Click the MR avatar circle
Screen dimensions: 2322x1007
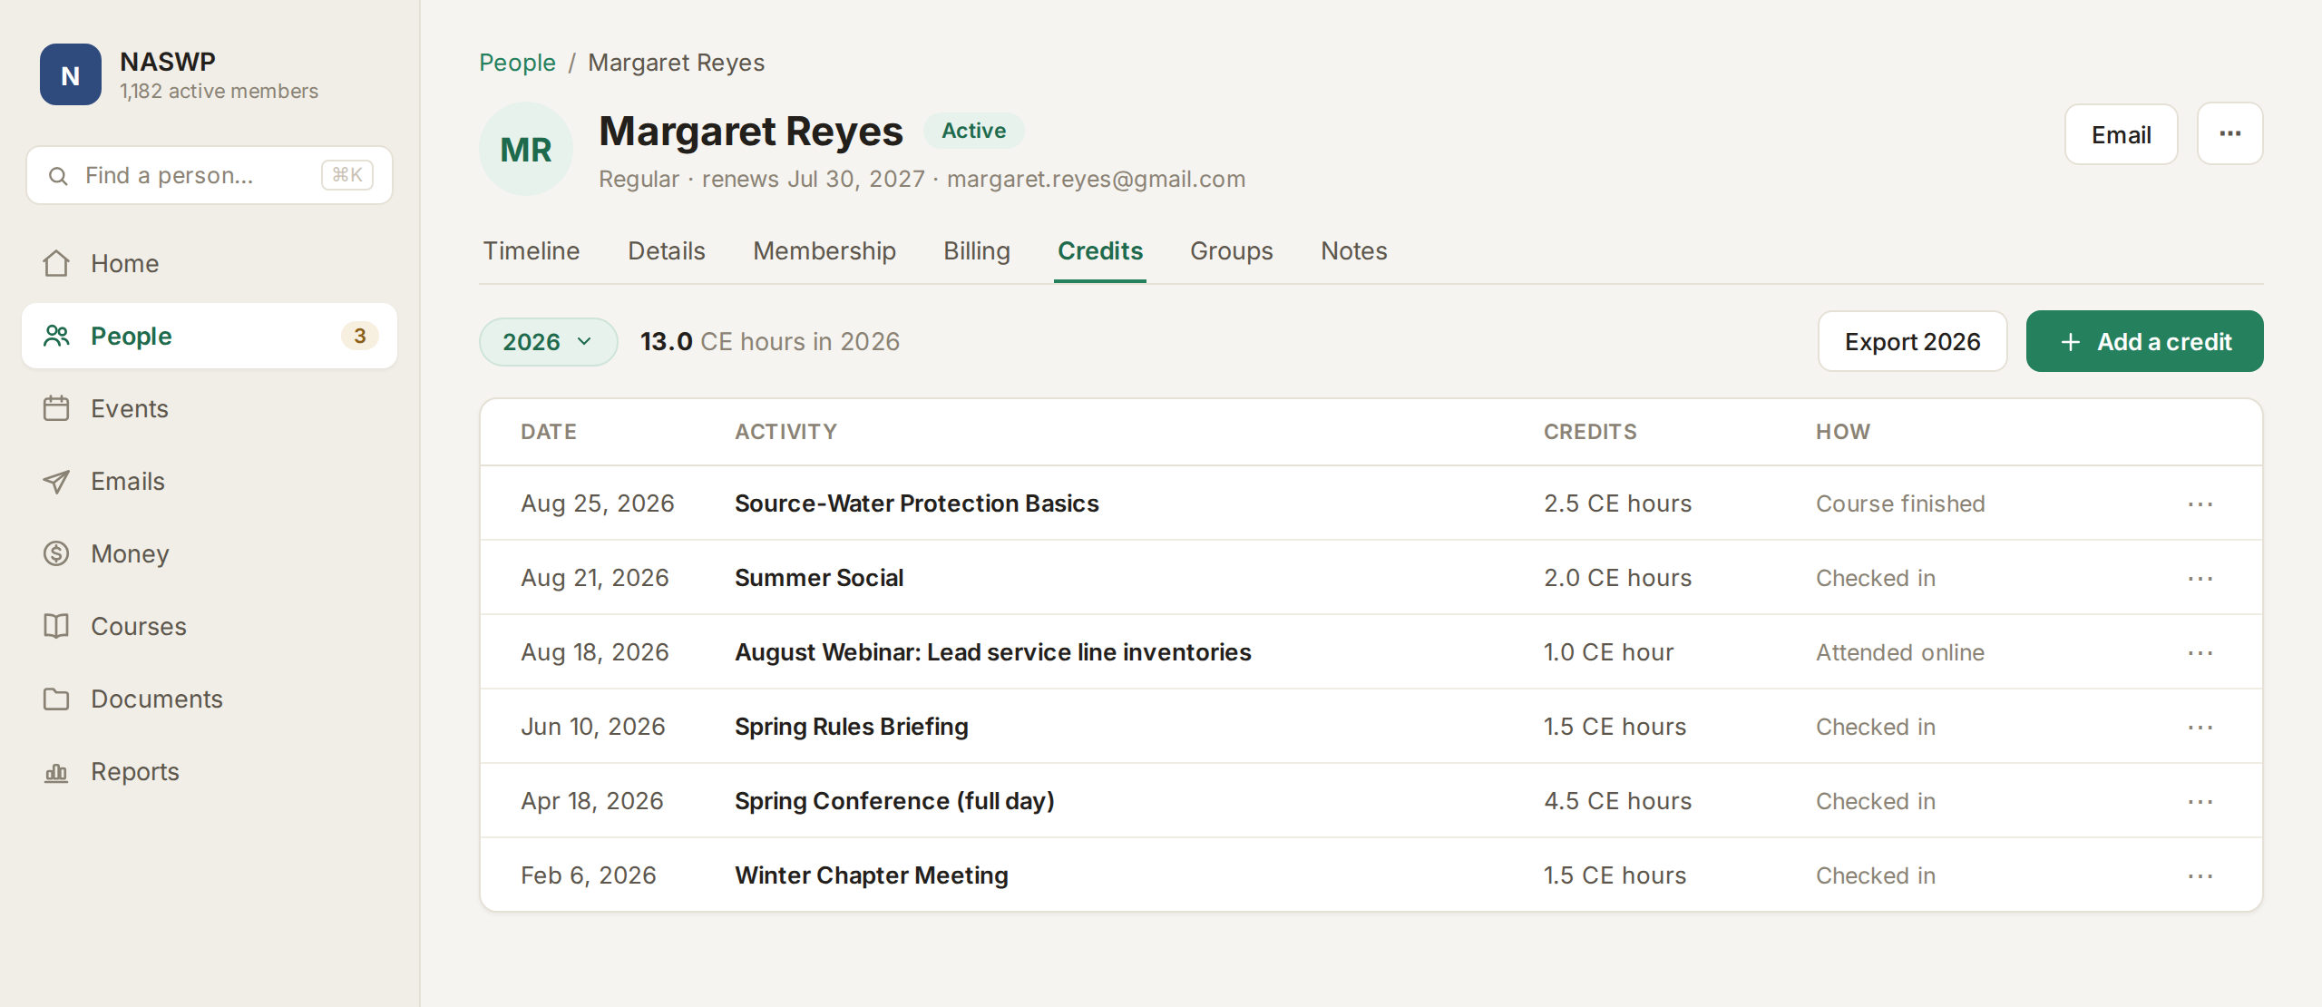click(526, 149)
